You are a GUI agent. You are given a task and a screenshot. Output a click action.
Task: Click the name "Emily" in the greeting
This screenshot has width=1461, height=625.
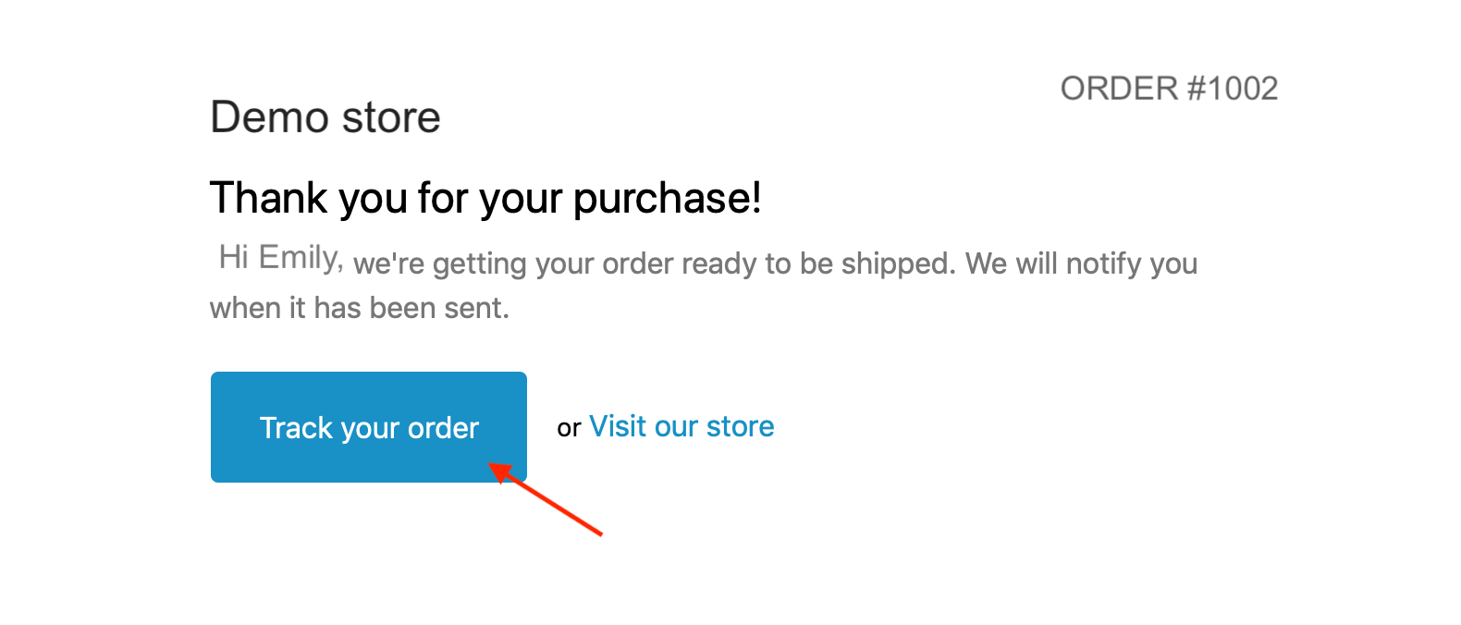tap(301, 257)
